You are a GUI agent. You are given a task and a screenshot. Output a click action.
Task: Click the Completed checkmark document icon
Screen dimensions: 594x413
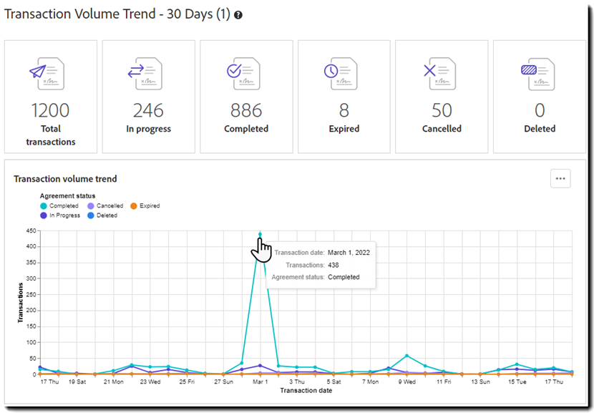click(x=246, y=74)
